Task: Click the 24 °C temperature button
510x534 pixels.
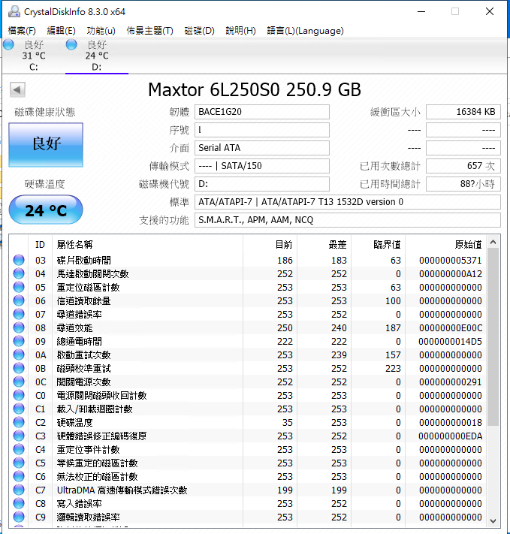Action: tap(46, 210)
